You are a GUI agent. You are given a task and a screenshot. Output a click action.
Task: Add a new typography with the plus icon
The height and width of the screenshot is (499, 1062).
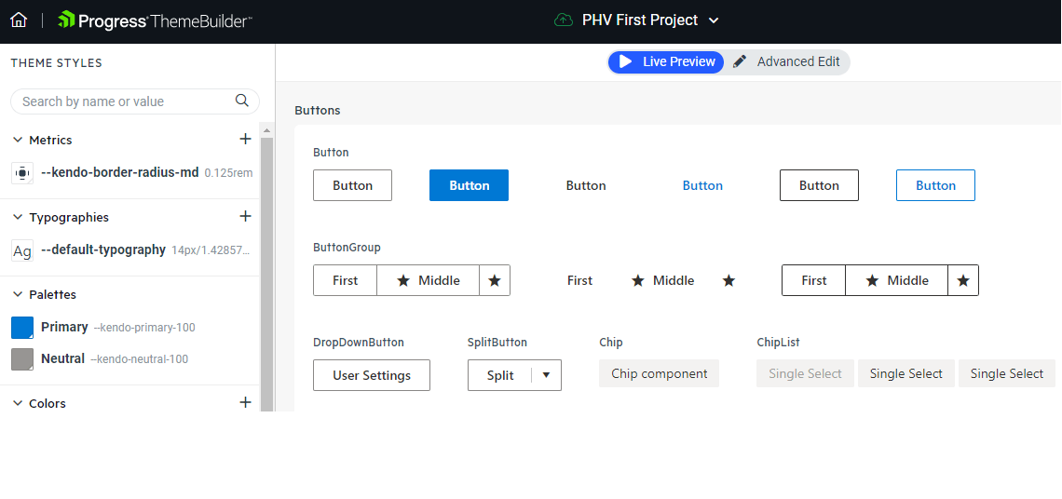coord(245,216)
